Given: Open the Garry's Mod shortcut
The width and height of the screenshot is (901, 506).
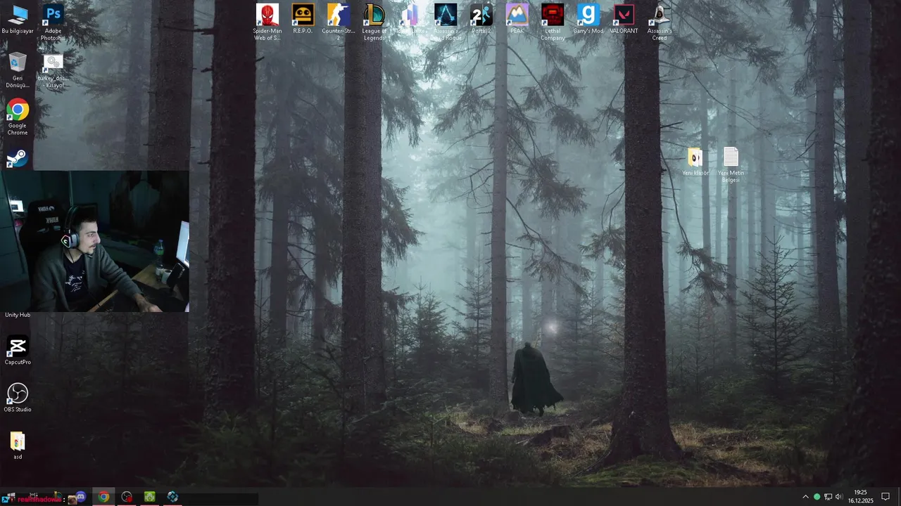Looking at the screenshot, I should click(x=588, y=19).
